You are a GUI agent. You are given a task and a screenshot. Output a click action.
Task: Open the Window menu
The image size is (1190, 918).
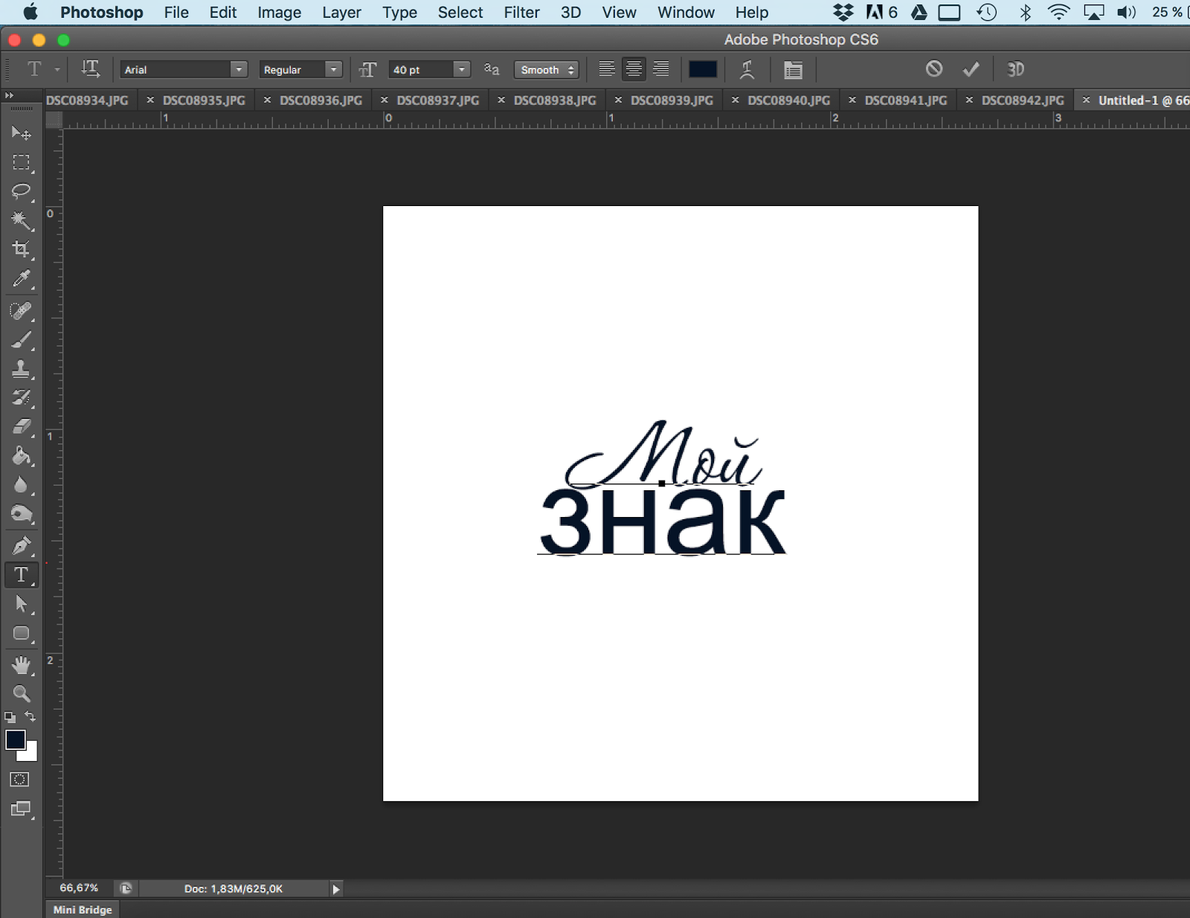pos(686,13)
